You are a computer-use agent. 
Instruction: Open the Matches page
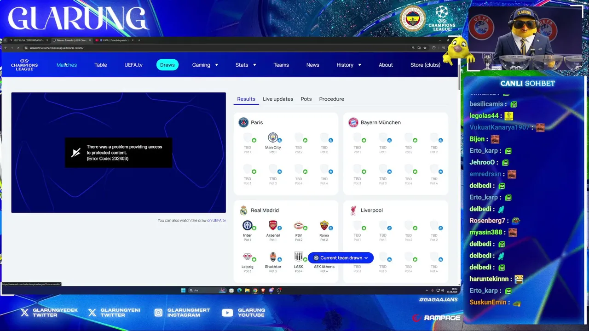67,65
